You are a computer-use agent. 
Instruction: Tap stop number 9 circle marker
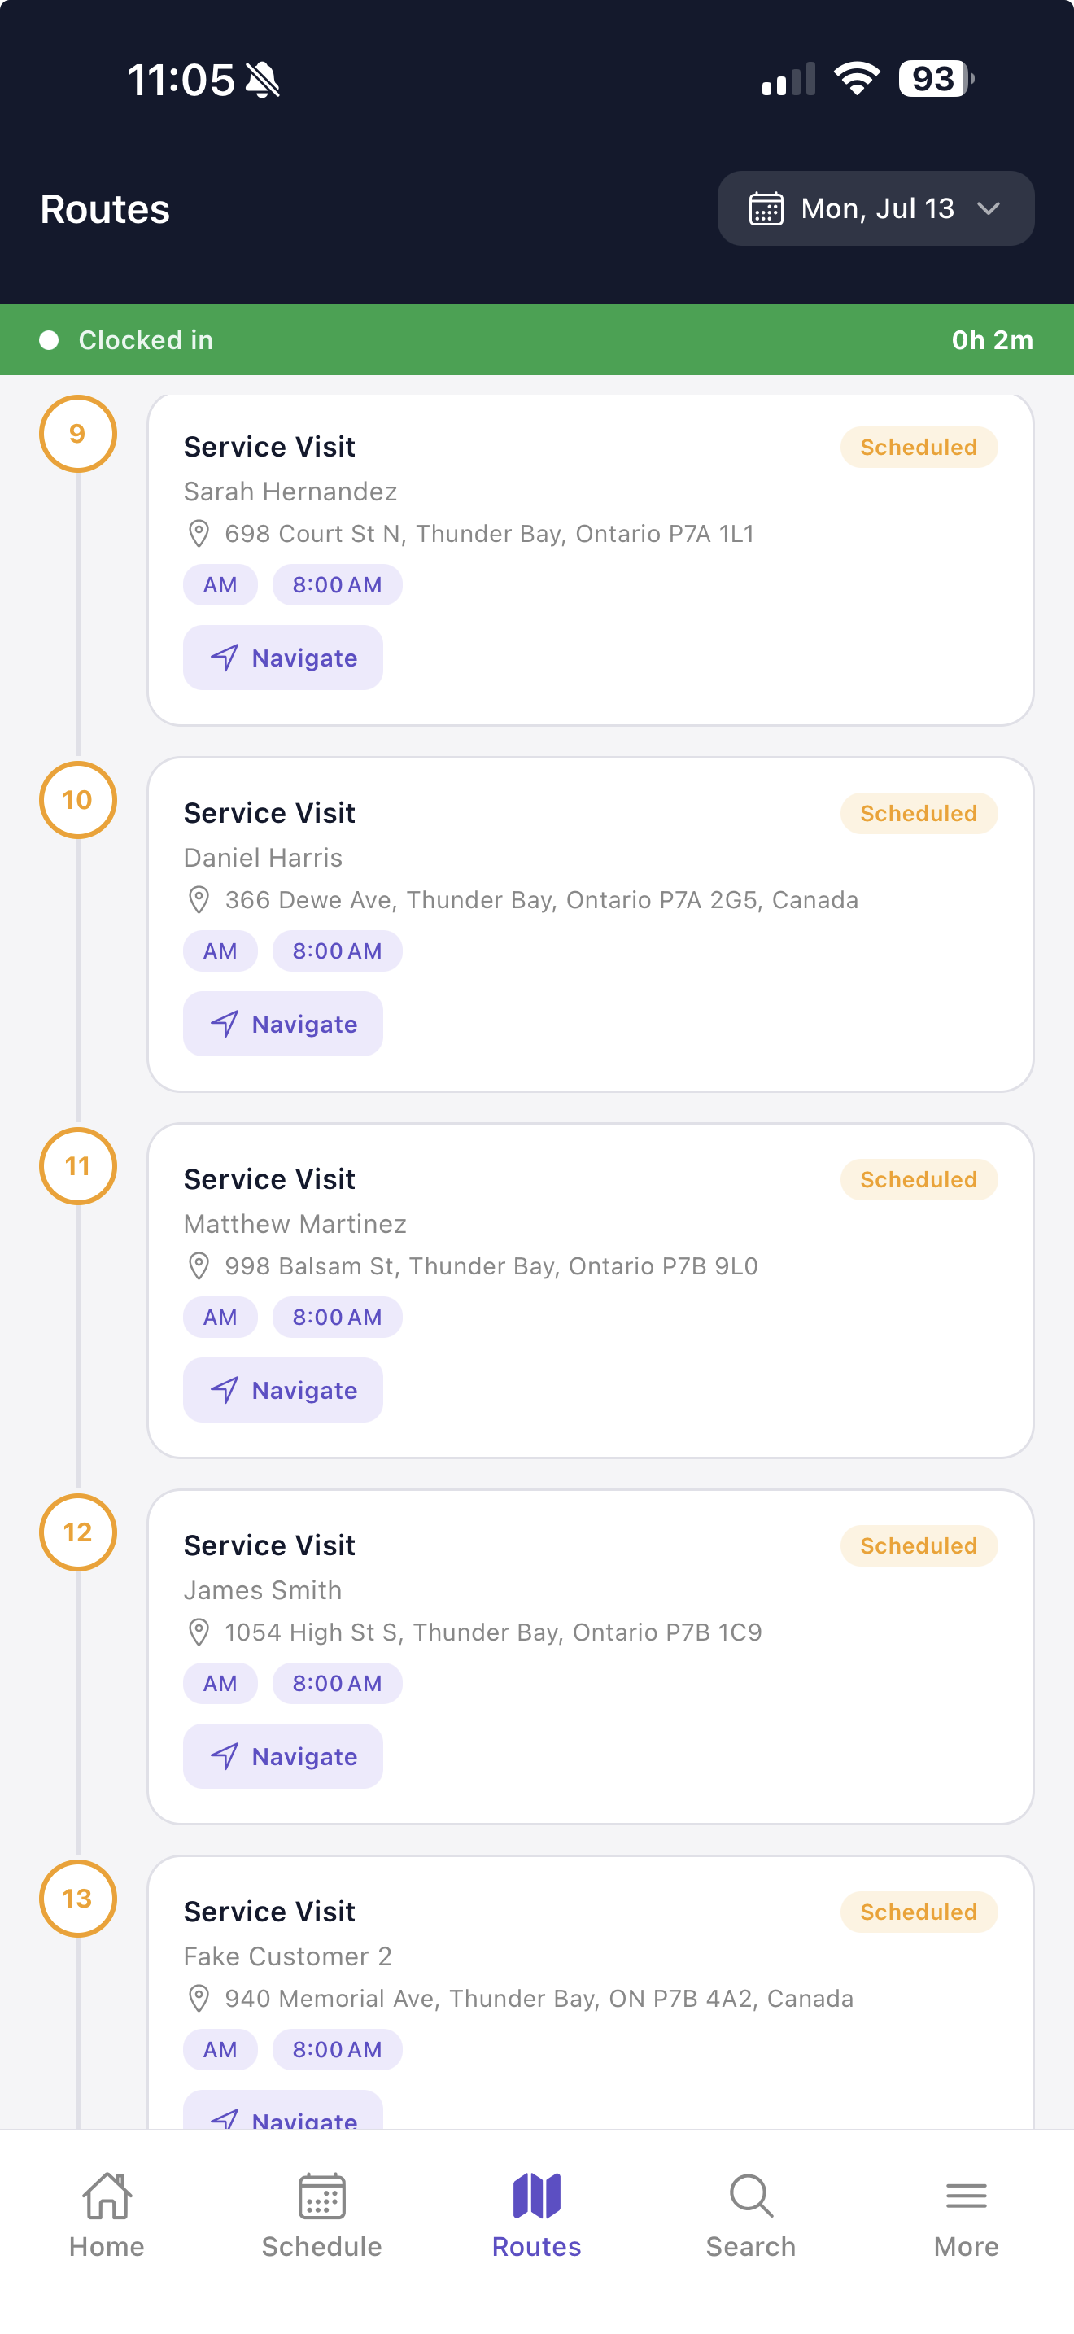tap(78, 434)
